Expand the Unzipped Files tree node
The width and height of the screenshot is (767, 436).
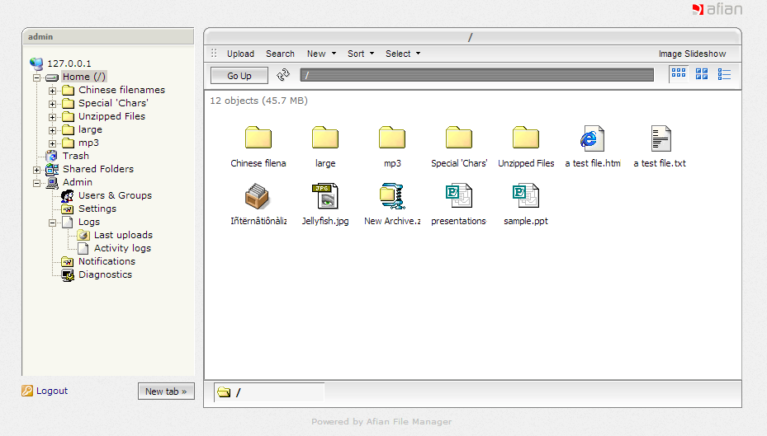tap(52, 117)
